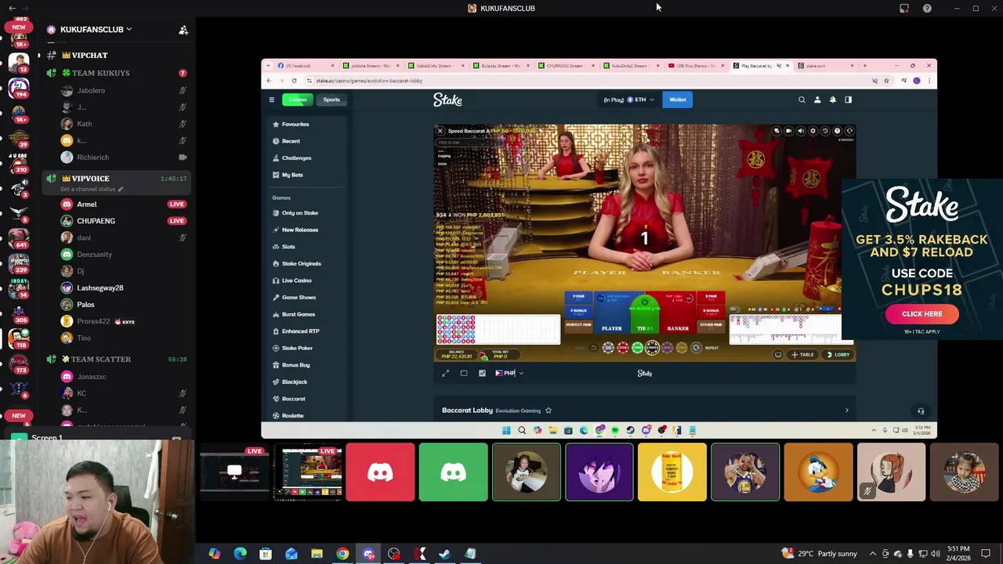Select the 50 betting chip
Viewport: 1003px width, 564px height.
point(608,348)
